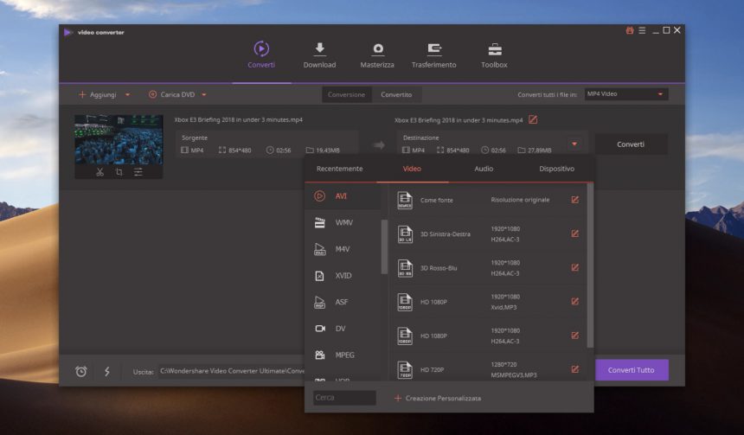Screen dimensions: 744x435
Task: Click Creazione Personalizzata
Action: (x=438, y=398)
